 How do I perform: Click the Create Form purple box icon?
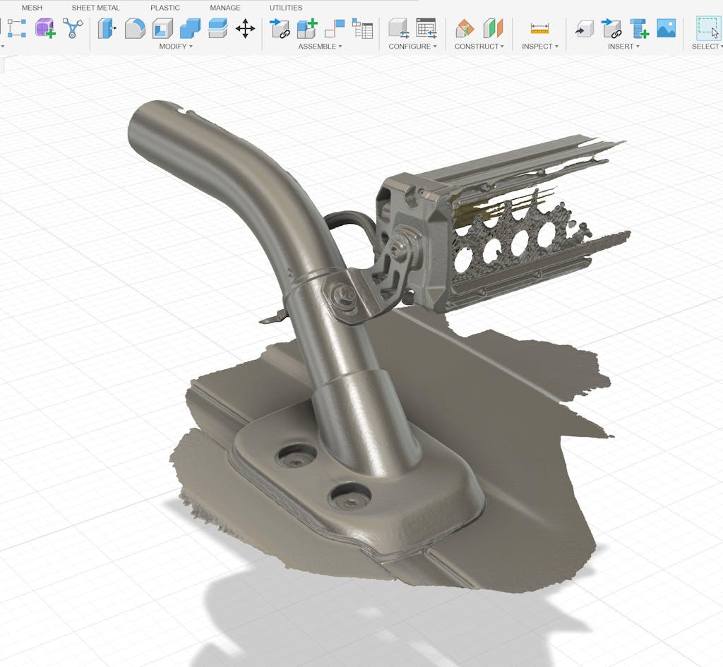tap(45, 28)
